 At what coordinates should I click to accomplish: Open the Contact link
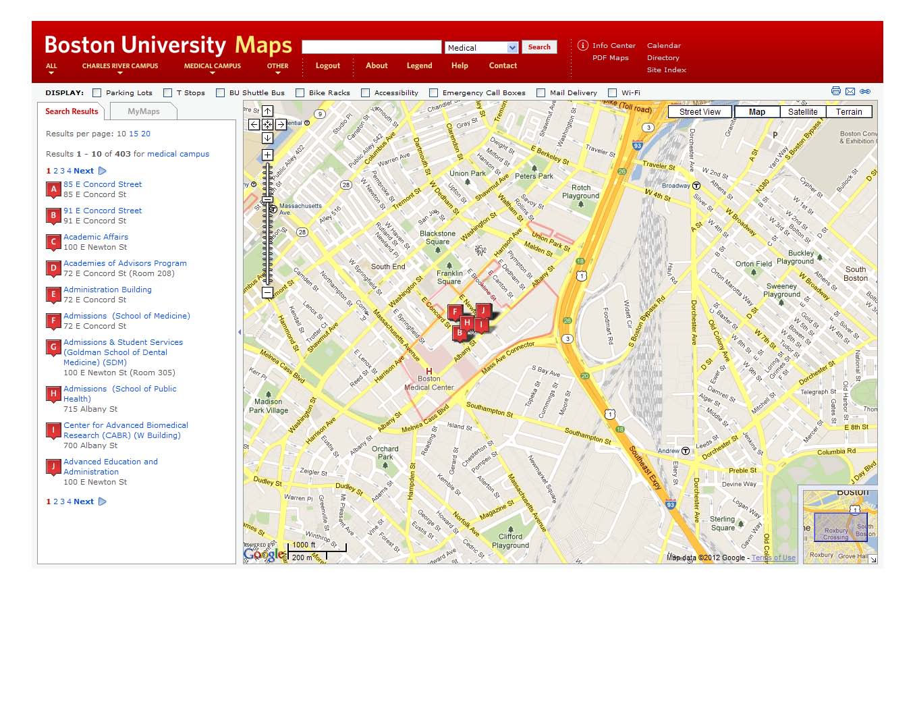pyautogui.click(x=503, y=65)
